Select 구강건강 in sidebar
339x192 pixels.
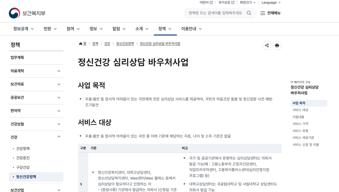click(x=23, y=167)
